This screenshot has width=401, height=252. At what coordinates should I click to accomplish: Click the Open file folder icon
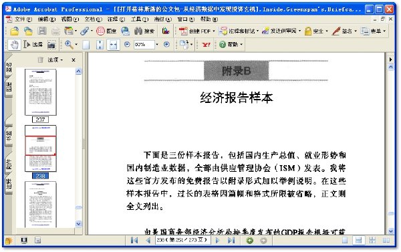click(x=15, y=31)
